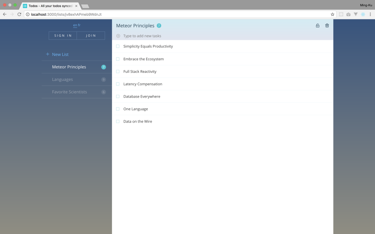
Task: Open a new browser tab
Action: coord(85,6)
